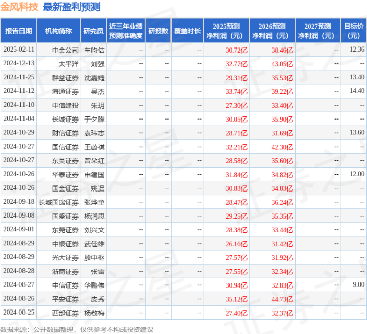
Task: Click target price 12.36
Action: (x=357, y=50)
